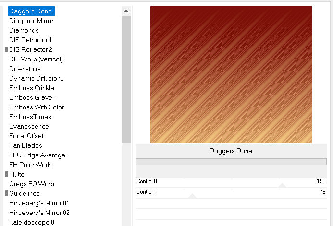Select DIS Warp (vertical) filter

click(36, 59)
